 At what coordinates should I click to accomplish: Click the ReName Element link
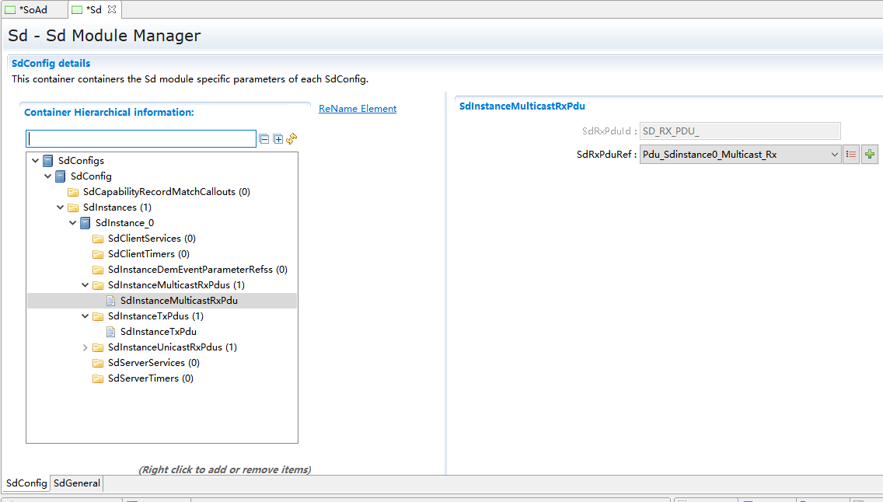(x=358, y=109)
